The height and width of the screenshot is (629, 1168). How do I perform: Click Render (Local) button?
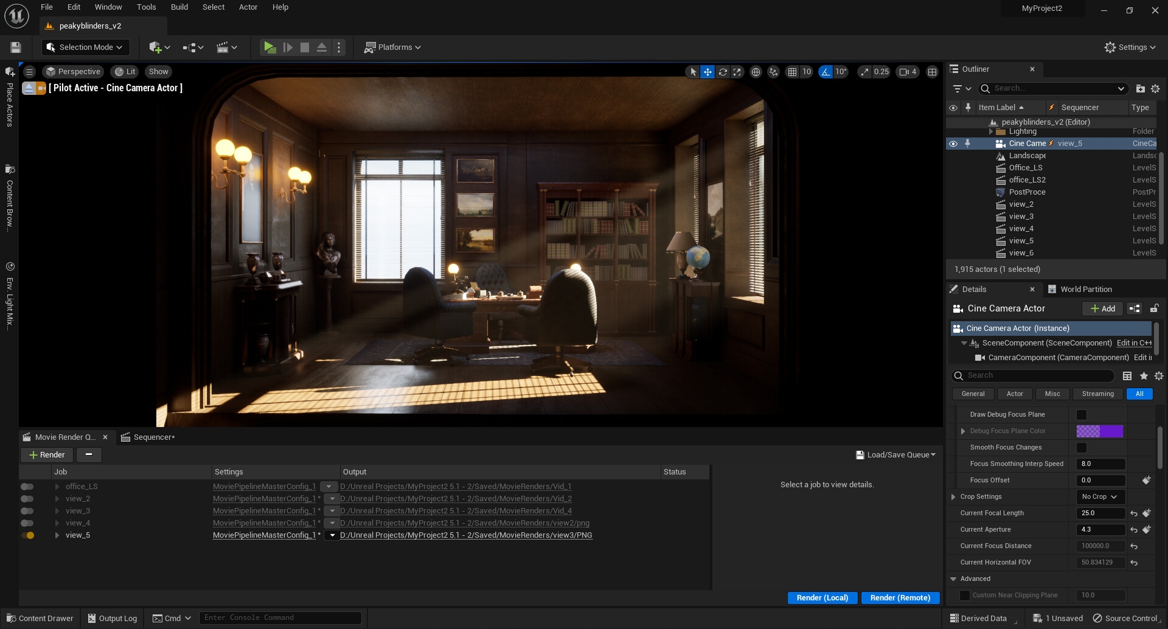click(x=822, y=598)
